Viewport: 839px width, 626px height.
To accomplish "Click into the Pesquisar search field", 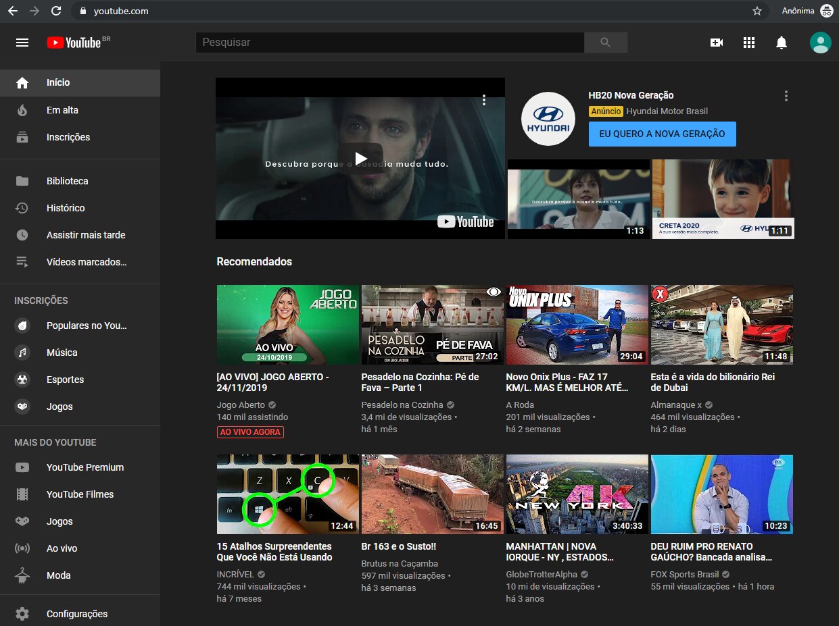I will (x=389, y=43).
